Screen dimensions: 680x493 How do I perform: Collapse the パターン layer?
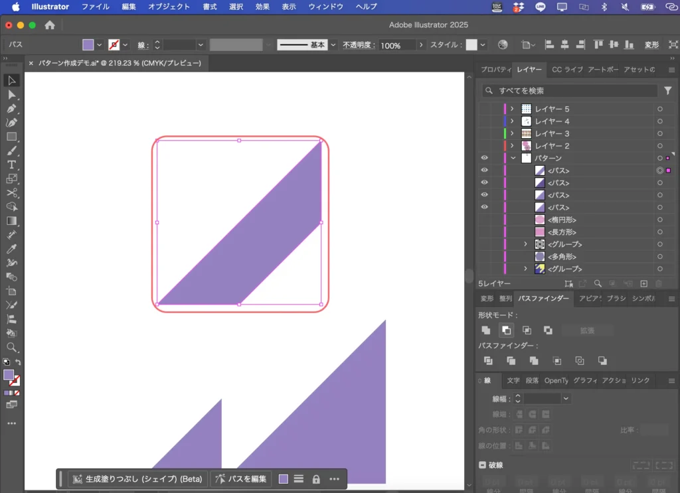[513, 158]
